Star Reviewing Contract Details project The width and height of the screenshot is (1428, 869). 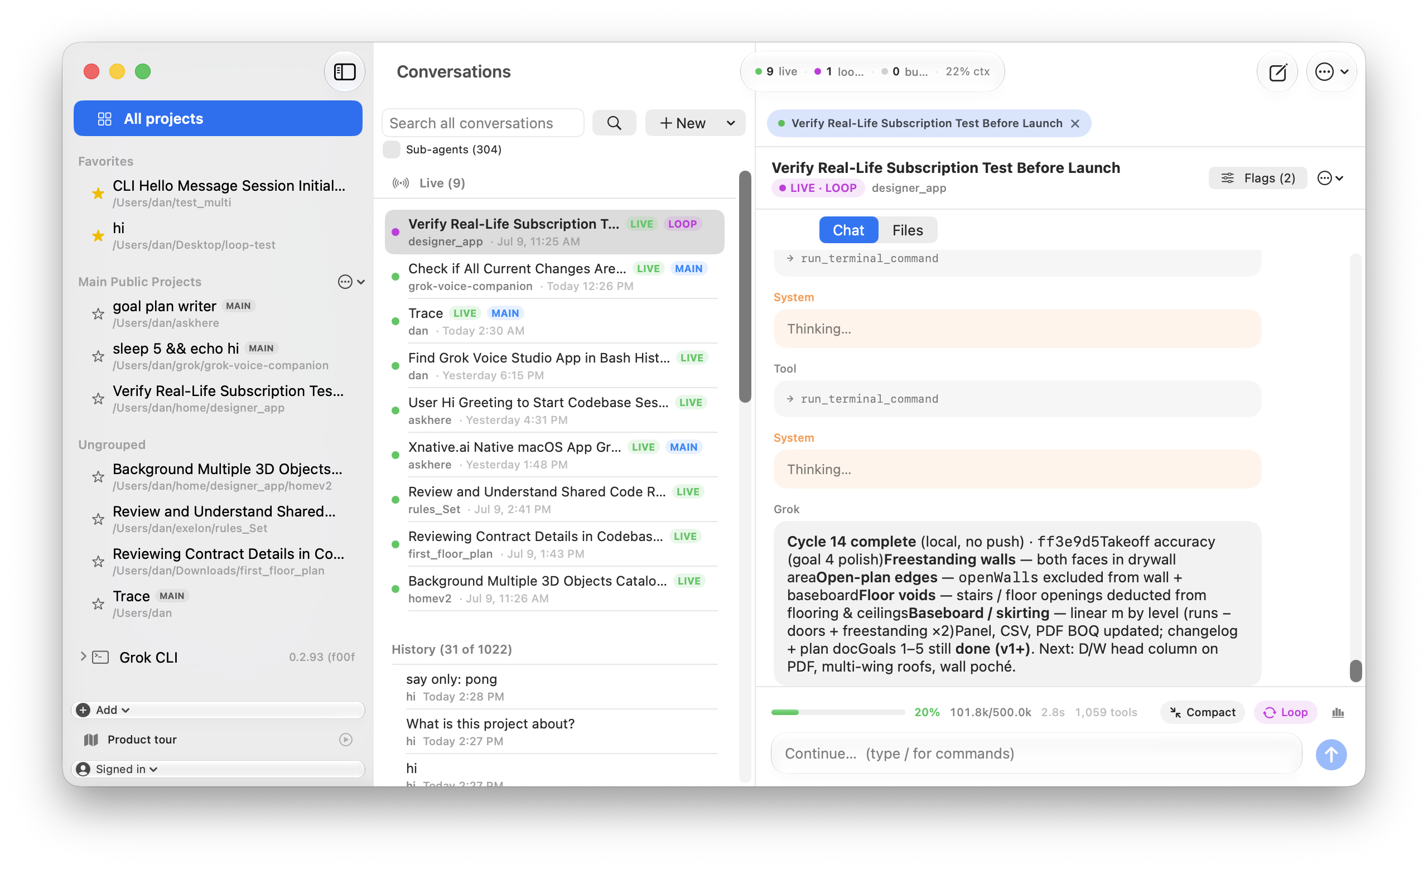(x=98, y=561)
